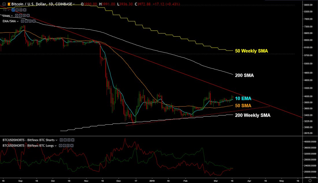
Task: Remove the Bitfinex BTC Longs indicator
Action: [x=71, y=145]
